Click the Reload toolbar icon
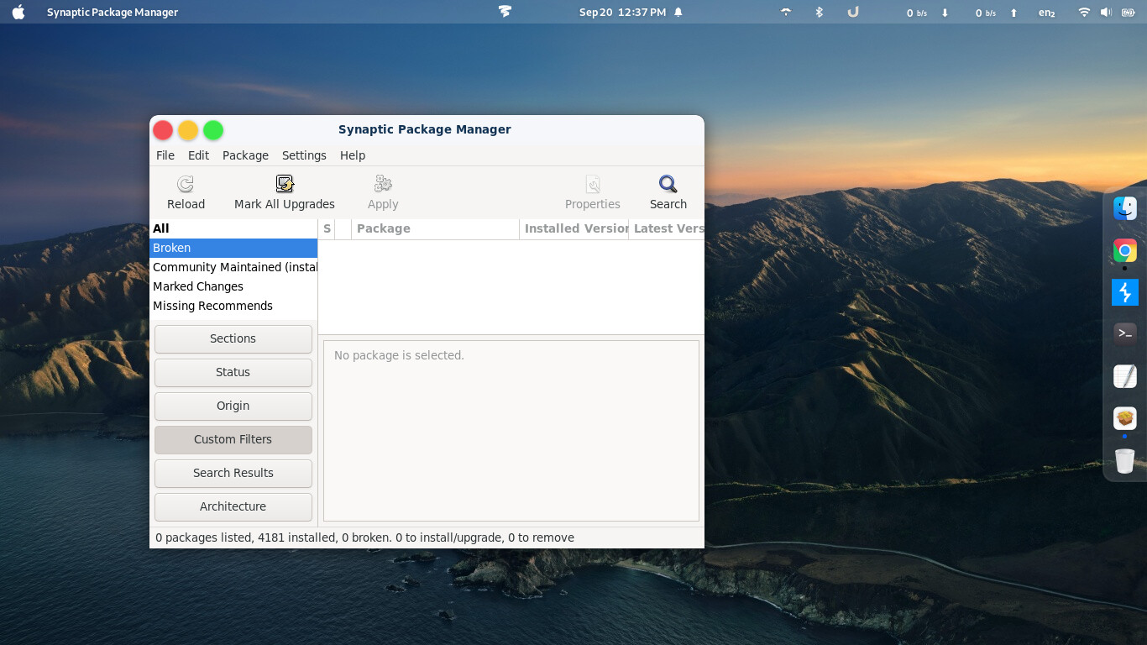The image size is (1147, 645). (186, 184)
